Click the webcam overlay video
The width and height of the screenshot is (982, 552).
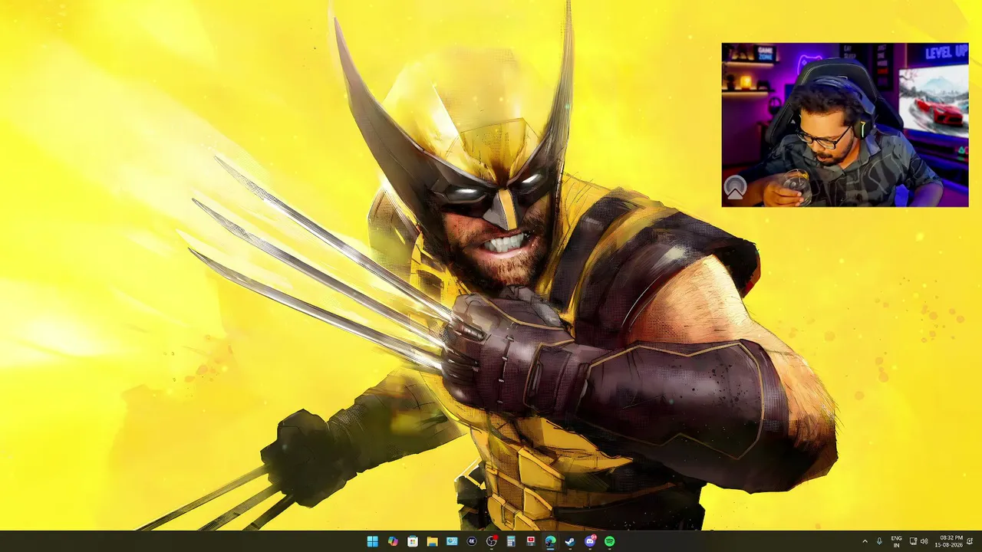coord(845,125)
